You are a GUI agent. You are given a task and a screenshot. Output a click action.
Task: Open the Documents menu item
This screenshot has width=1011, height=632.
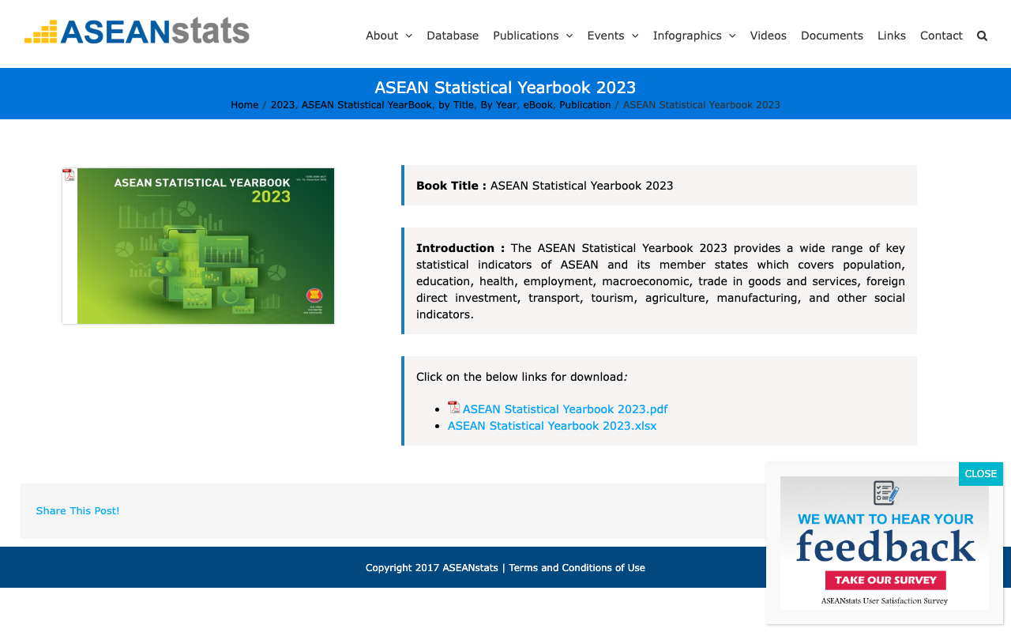pyautogui.click(x=832, y=36)
